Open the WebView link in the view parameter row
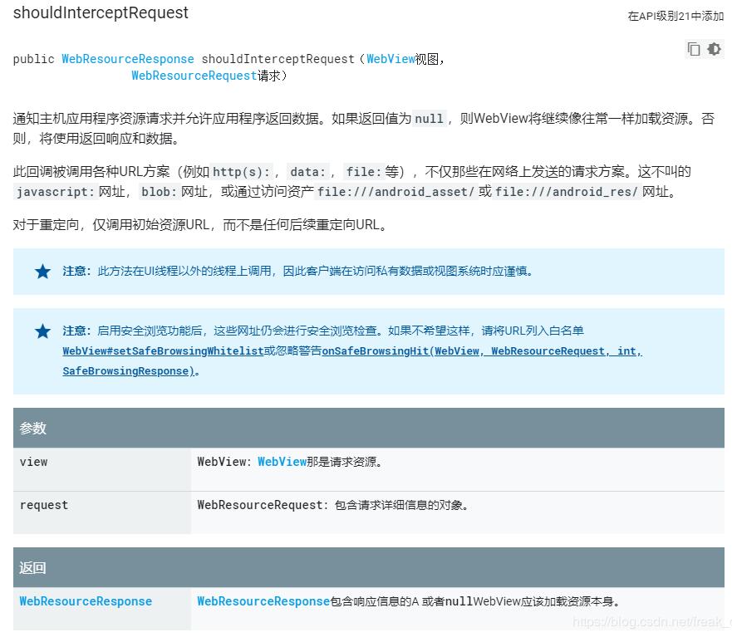 click(282, 462)
